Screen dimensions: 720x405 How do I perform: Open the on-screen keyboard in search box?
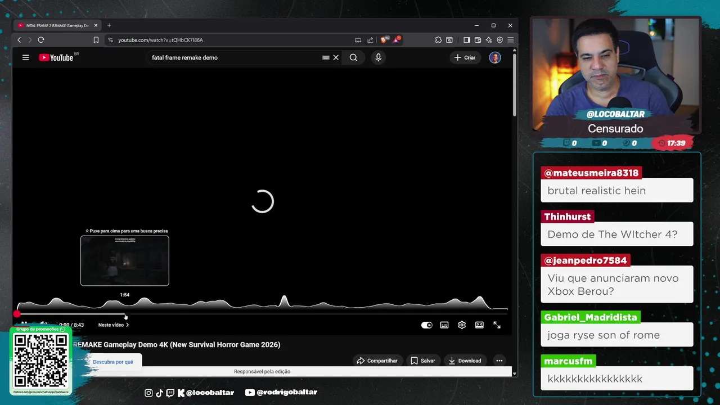click(x=326, y=57)
